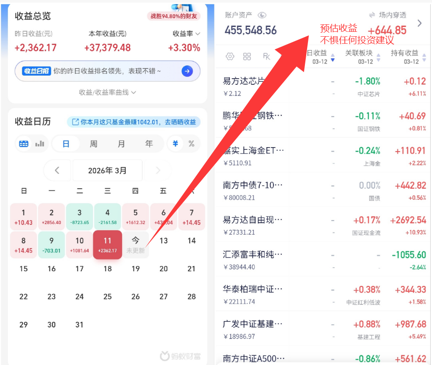Screen dimensions: 432x365
Task: Click account assets value 455,548.56
Action: (251, 30)
